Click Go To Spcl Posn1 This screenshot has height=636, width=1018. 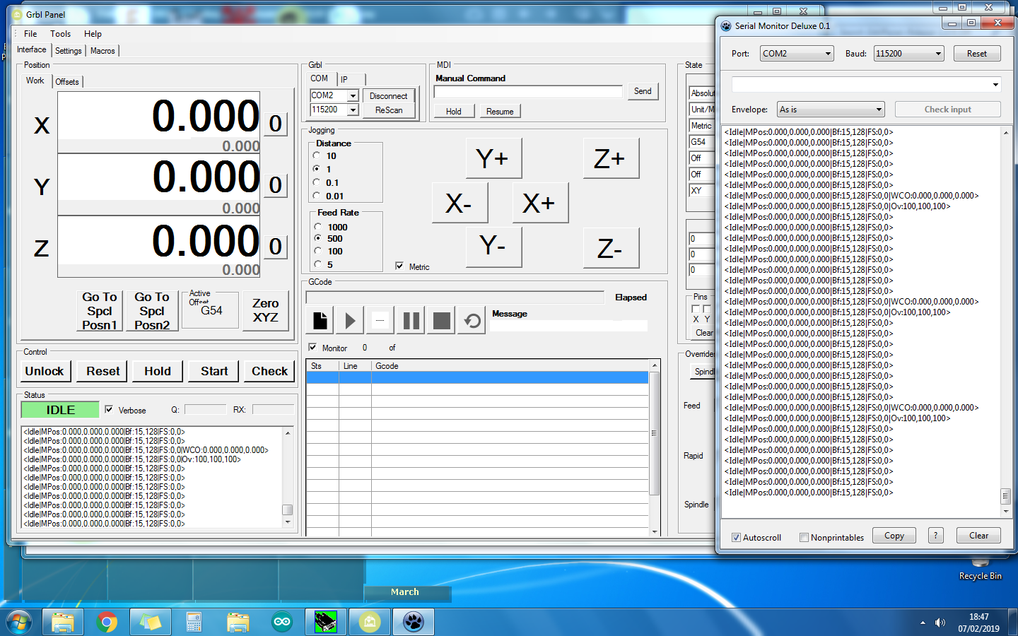[100, 310]
